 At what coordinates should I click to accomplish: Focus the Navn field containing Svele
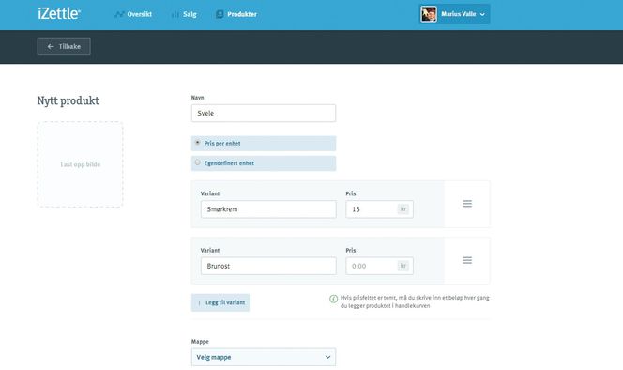[264, 113]
